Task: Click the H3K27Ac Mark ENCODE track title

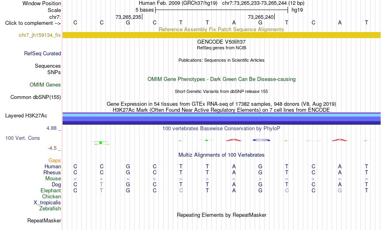Action: (221, 110)
